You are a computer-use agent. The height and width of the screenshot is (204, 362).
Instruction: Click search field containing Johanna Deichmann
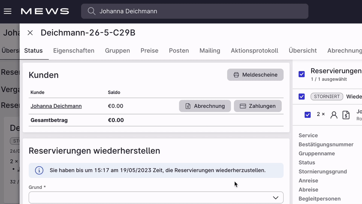click(195, 11)
